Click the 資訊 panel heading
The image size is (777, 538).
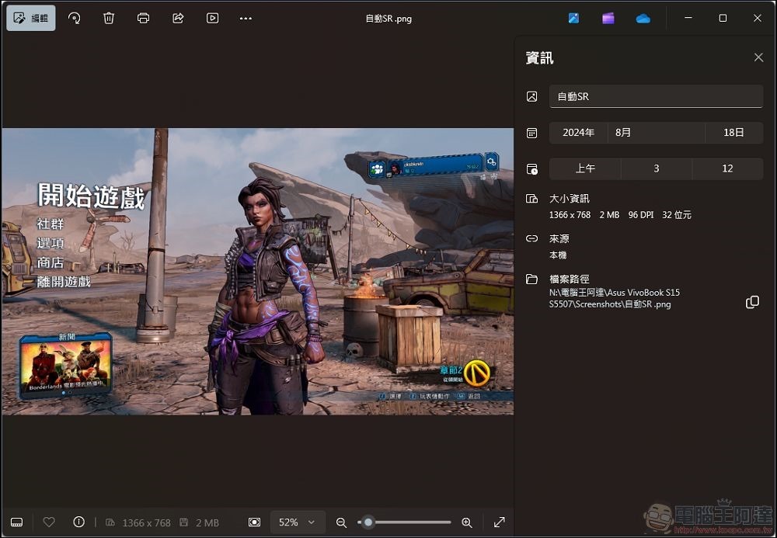pyautogui.click(x=540, y=58)
